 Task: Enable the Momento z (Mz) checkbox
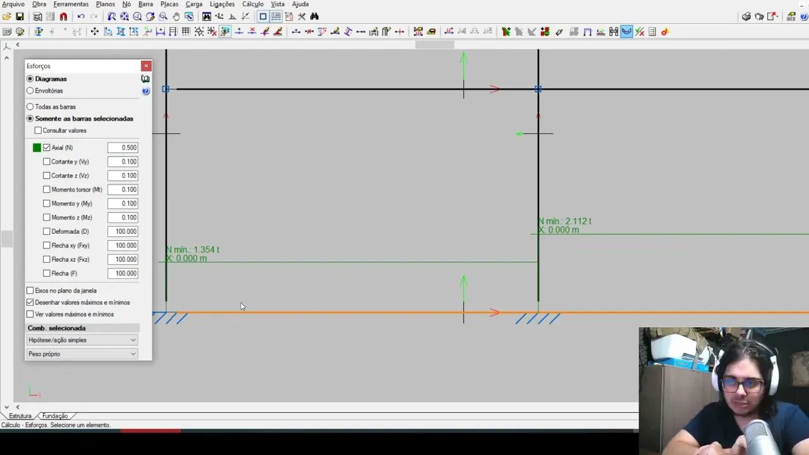click(x=46, y=218)
